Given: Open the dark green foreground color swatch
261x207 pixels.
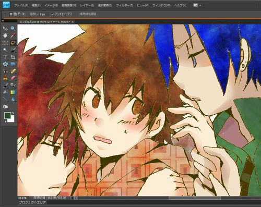Looking at the screenshot, I should pos(7,116).
